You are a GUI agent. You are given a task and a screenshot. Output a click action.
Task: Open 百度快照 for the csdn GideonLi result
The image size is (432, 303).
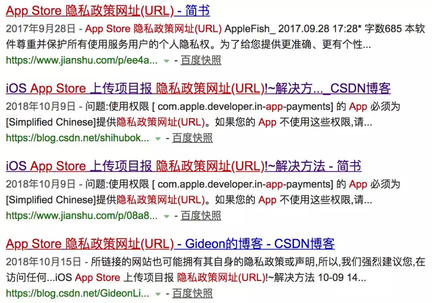[192, 294]
